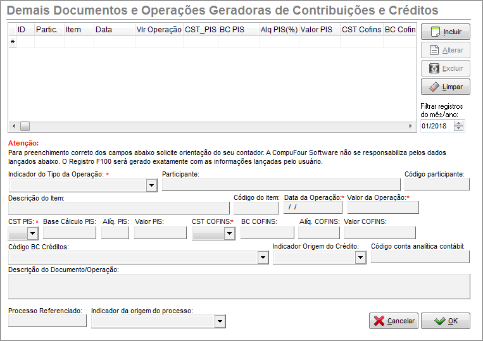The height and width of the screenshot is (341, 483).
Task: Open the CST PIS dropdown
Action: coord(32,233)
